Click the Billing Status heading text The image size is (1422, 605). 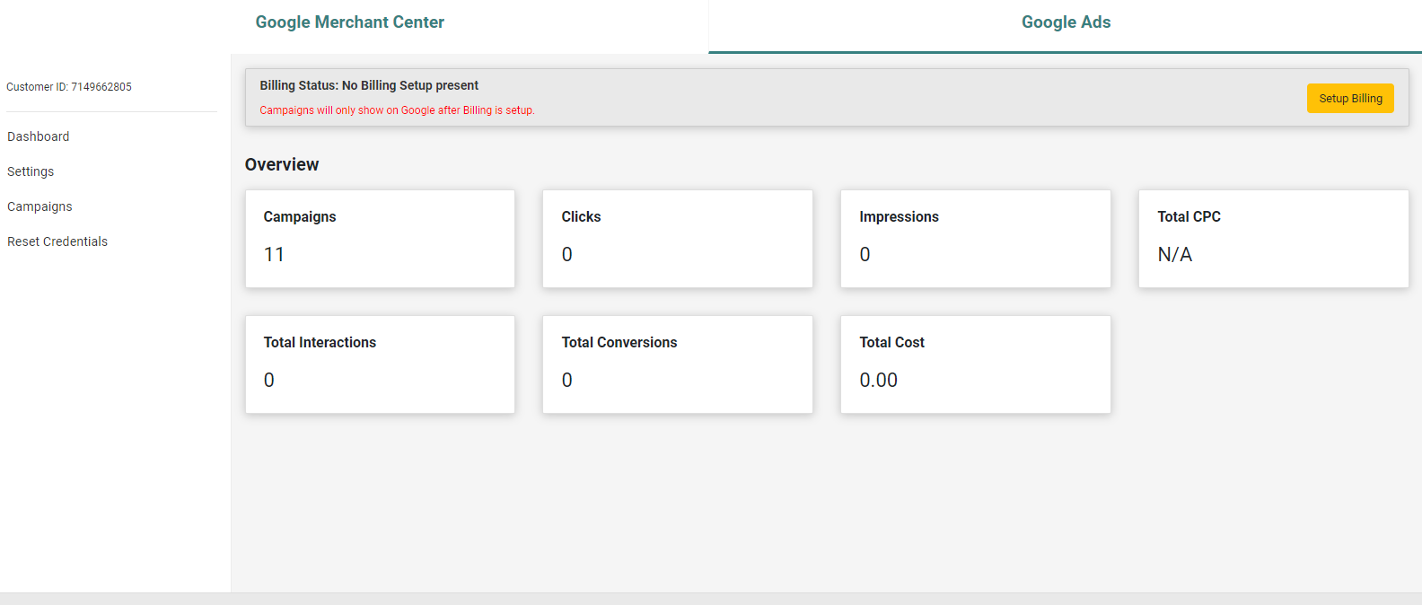[x=369, y=85]
